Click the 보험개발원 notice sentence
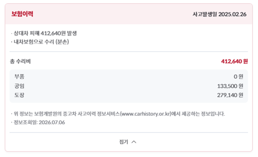This screenshot has width=258, height=157. (118, 114)
